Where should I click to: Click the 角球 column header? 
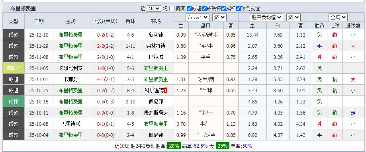click(131, 21)
